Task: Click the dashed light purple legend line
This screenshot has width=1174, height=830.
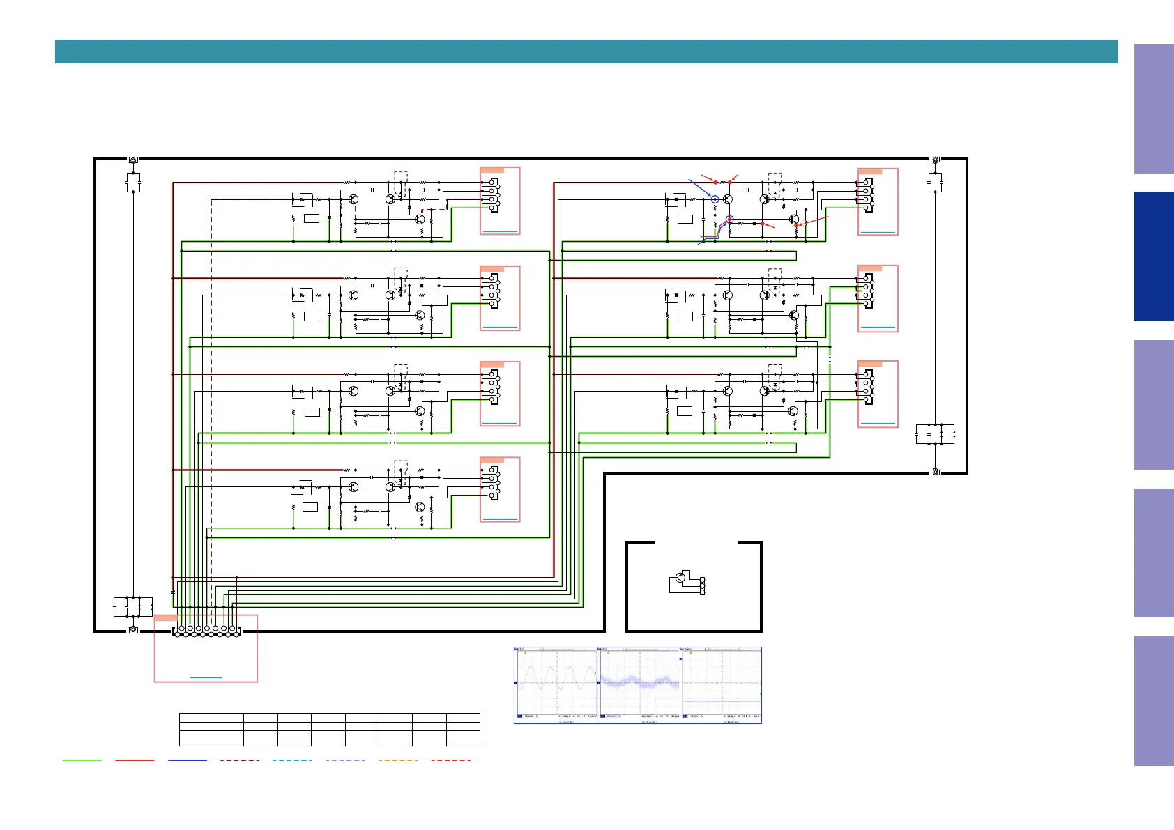Action: (x=345, y=760)
